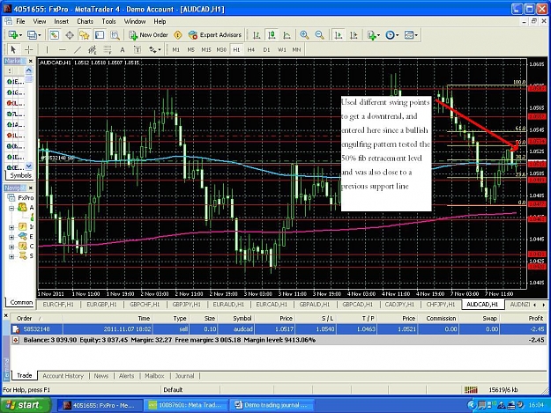Open the Periods clock icon
This screenshot has height=413, width=551.
point(390,35)
